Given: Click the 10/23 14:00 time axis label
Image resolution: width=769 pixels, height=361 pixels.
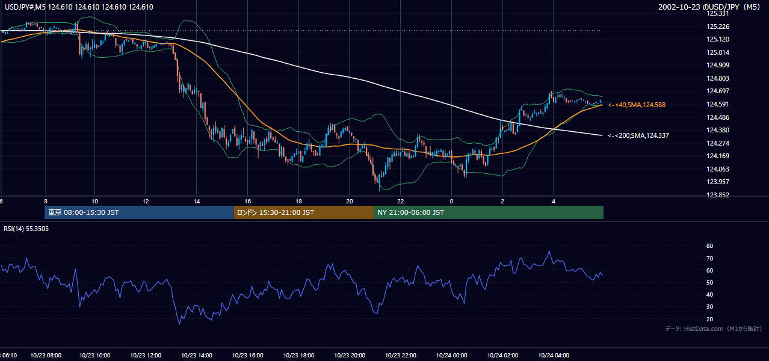Looking at the screenshot, I should click(197, 356).
